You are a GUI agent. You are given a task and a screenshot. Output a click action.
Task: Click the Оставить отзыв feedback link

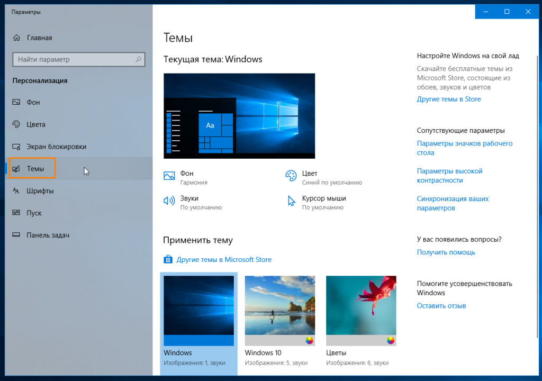point(441,306)
